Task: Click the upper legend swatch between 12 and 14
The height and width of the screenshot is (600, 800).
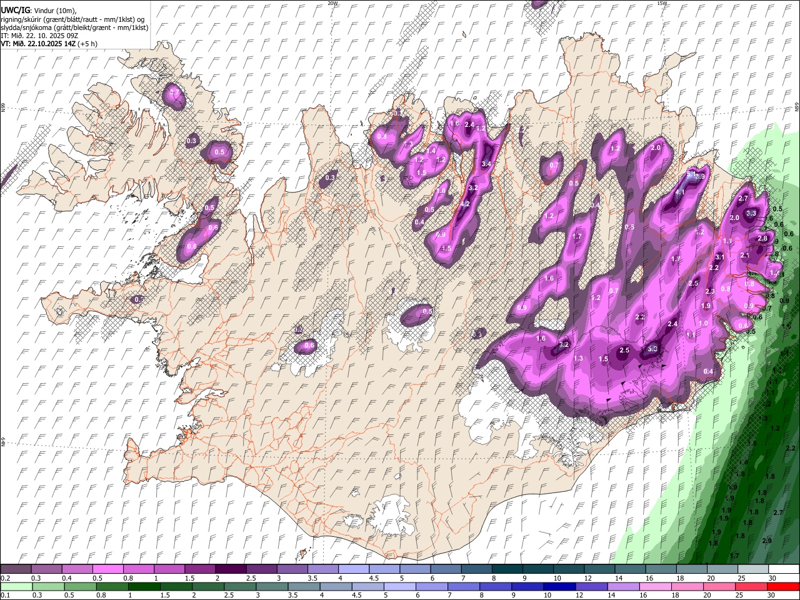Action: pos(599,569)
